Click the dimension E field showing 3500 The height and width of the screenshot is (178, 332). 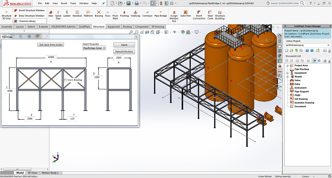coord(30,119)
